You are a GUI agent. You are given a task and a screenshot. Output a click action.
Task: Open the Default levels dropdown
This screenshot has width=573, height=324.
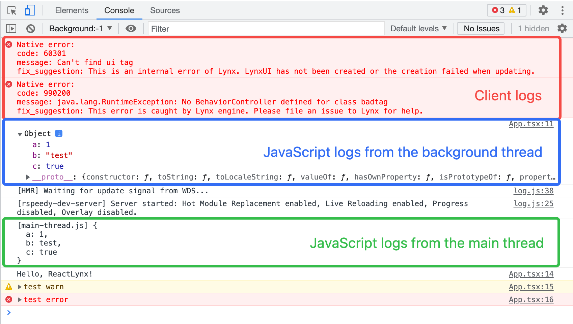pos(418,29)
